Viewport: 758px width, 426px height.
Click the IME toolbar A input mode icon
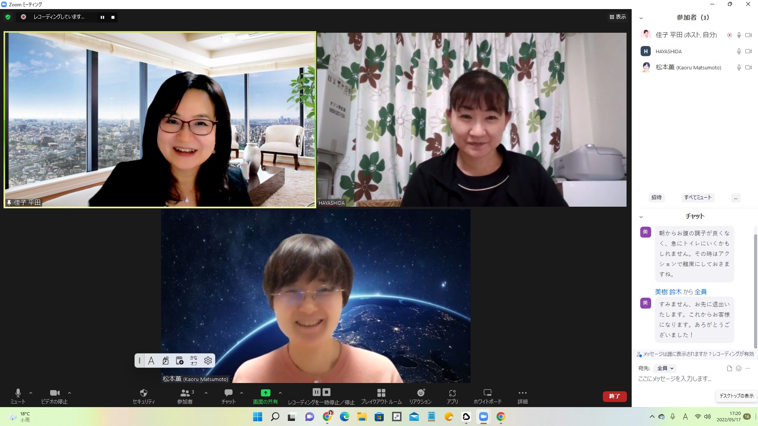pos(151,361)
